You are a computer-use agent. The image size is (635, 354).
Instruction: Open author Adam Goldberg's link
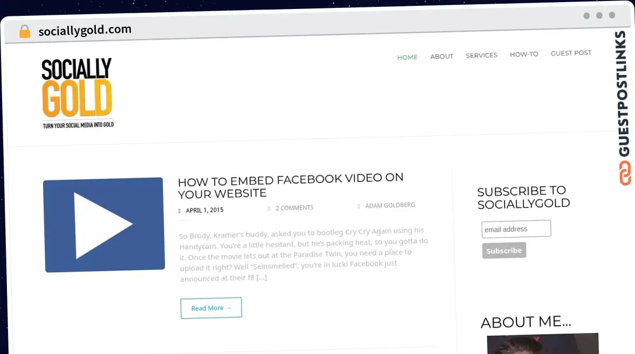pos(390,205)
